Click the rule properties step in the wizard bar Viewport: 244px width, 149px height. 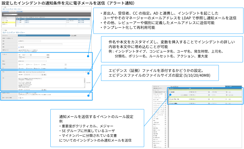pyautogui.click(x=44, y=35)
